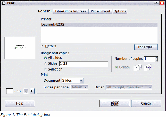Image resolution: width=166 pixels, height=117 pixels.
Task: Switch to the General tab
Action: click(x=45, y=11)
